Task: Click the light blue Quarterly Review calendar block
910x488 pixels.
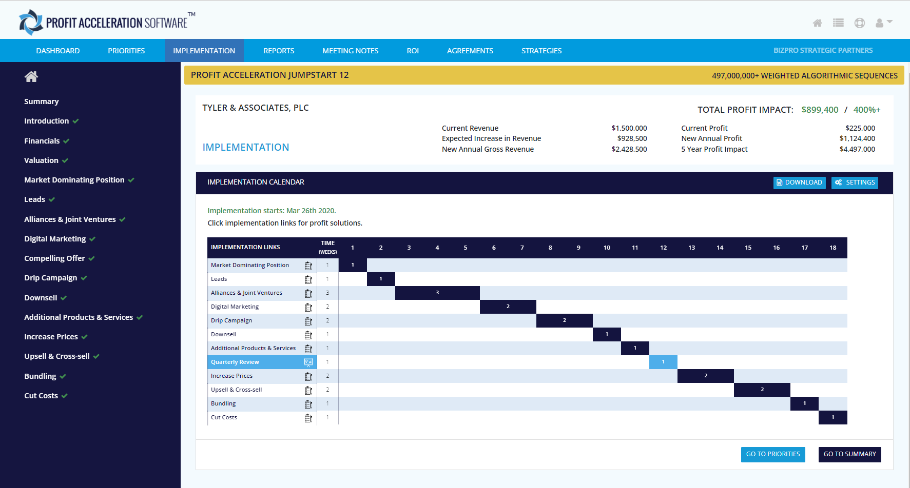Action: click(x=663, y=362)
